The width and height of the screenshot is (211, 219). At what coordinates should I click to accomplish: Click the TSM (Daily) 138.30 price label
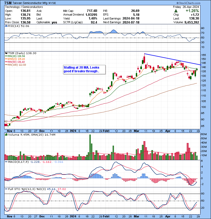22,53
